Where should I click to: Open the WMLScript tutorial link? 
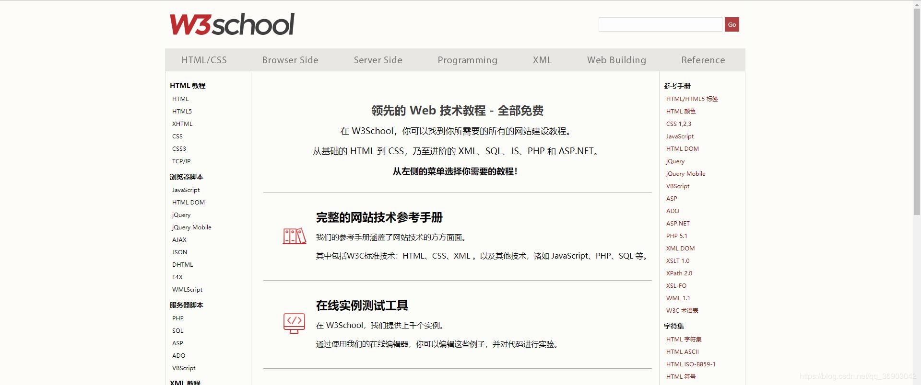[x=187, y=290]
